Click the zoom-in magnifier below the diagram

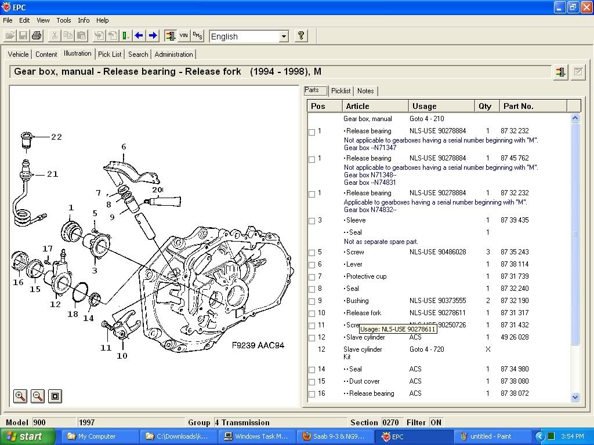[x=20, y=396]
